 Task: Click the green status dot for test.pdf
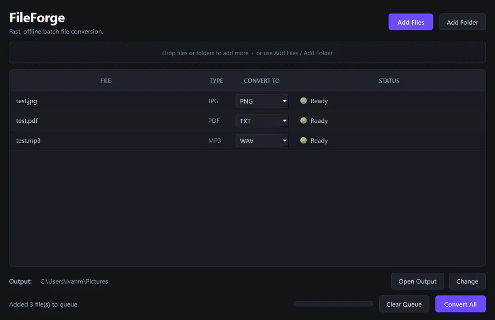click(303, 120)
